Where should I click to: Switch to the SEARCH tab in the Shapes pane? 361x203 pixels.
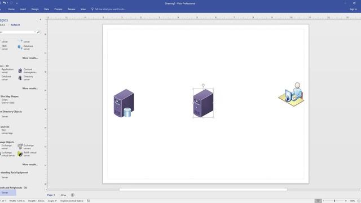[x=16, y=25]
